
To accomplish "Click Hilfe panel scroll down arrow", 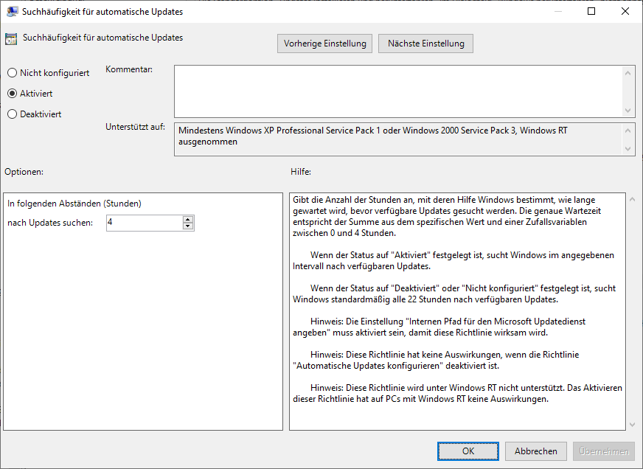I will point(632,424).
